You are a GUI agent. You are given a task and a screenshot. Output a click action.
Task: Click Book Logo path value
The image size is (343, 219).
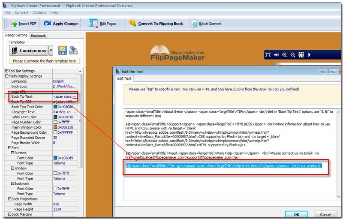tap(64, 86)
